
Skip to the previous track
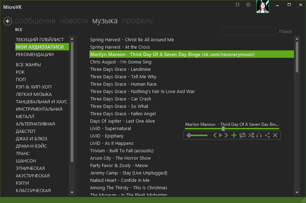point(215,135)
